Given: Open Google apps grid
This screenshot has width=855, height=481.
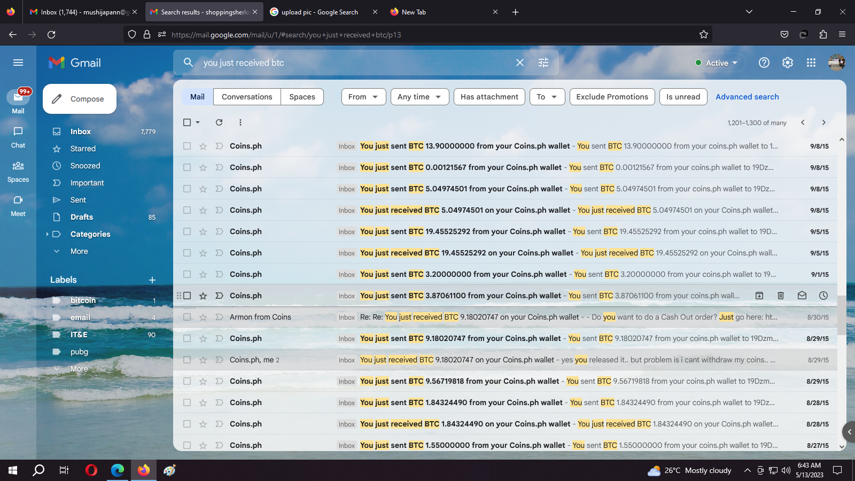Looking at the screenshot, I should [x=811, y=63].
